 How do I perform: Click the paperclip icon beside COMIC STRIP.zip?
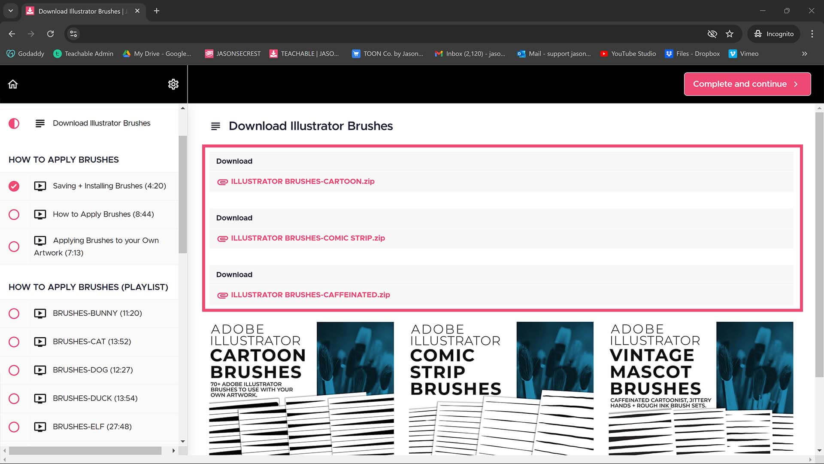coord(222,238)
